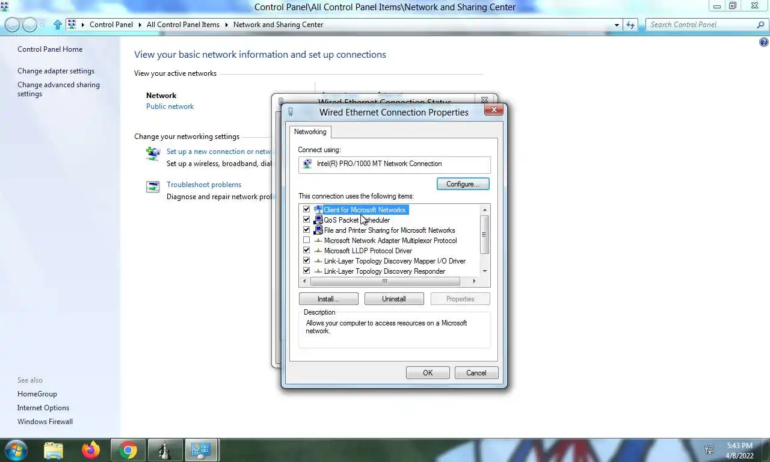Open the address bar history dropdown
This screenshot has width=770, height=462.
[x=617, y=25]
